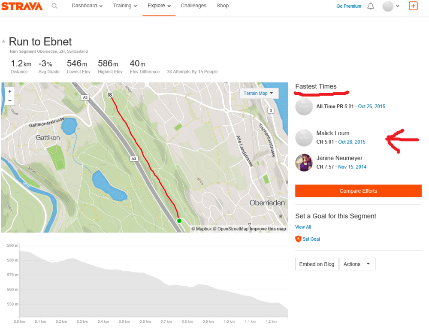Zoom out on the segment map
The image size is (429, 333).
10,100
